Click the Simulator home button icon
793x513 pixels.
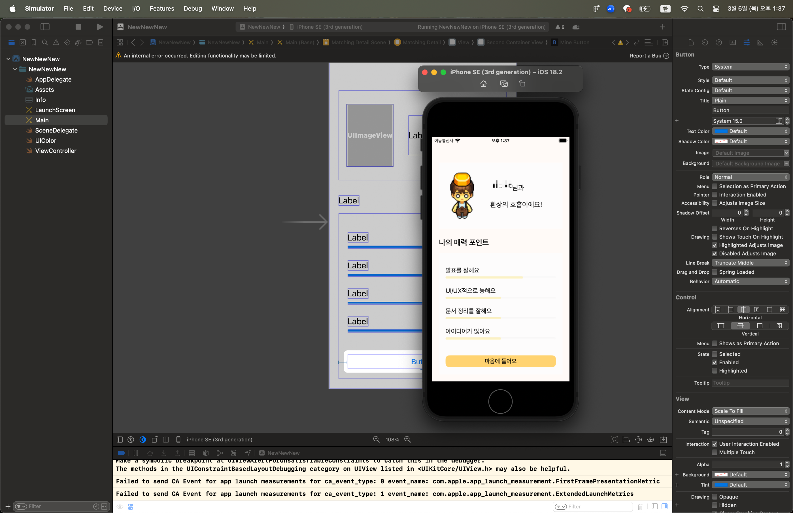pos(483,83)
